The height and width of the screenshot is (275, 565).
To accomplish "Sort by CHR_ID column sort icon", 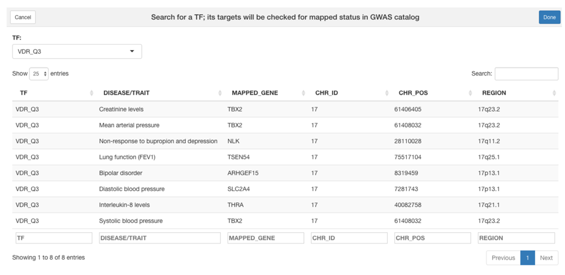I will click(x=387, y=93).
